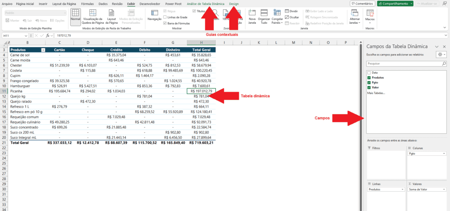The image size is (450, 211).
Task: Open the Power Pivot tab
Action: point(173,4)
